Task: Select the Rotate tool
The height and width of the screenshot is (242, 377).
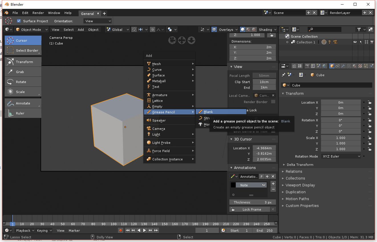Action: 23,82
